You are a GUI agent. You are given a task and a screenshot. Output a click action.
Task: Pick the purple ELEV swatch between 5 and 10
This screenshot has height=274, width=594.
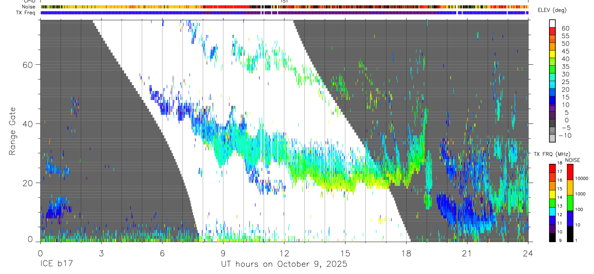pos(552,109)
